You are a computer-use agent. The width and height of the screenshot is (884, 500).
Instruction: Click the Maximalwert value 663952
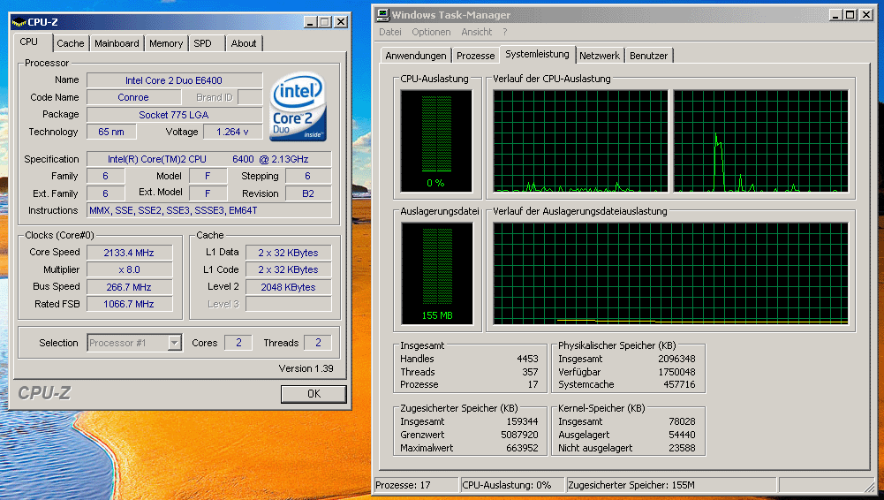pyautogui.click(x=522, y=448)
